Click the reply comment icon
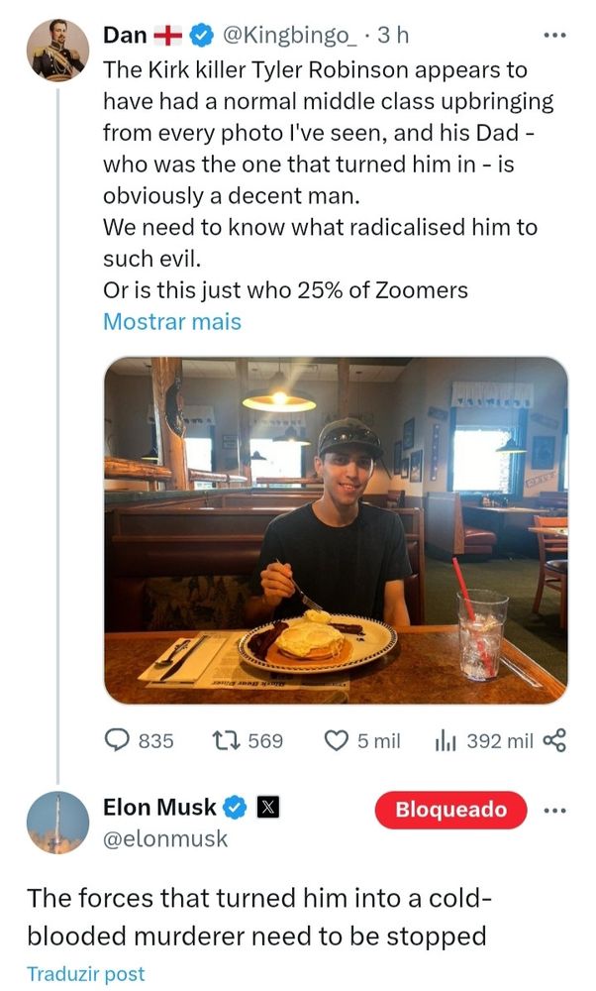596x991 pixels. [x=119, y=740]
